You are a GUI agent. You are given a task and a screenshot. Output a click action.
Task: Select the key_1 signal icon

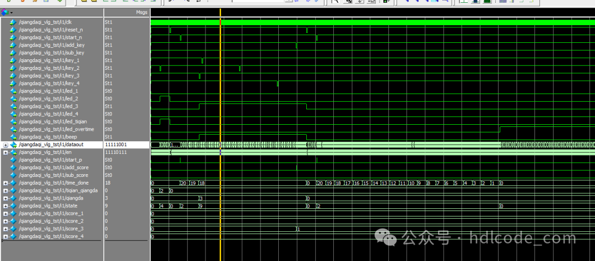coord(13,60)
